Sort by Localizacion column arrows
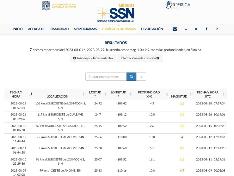 pyautogui.click(x=84, y=94)
